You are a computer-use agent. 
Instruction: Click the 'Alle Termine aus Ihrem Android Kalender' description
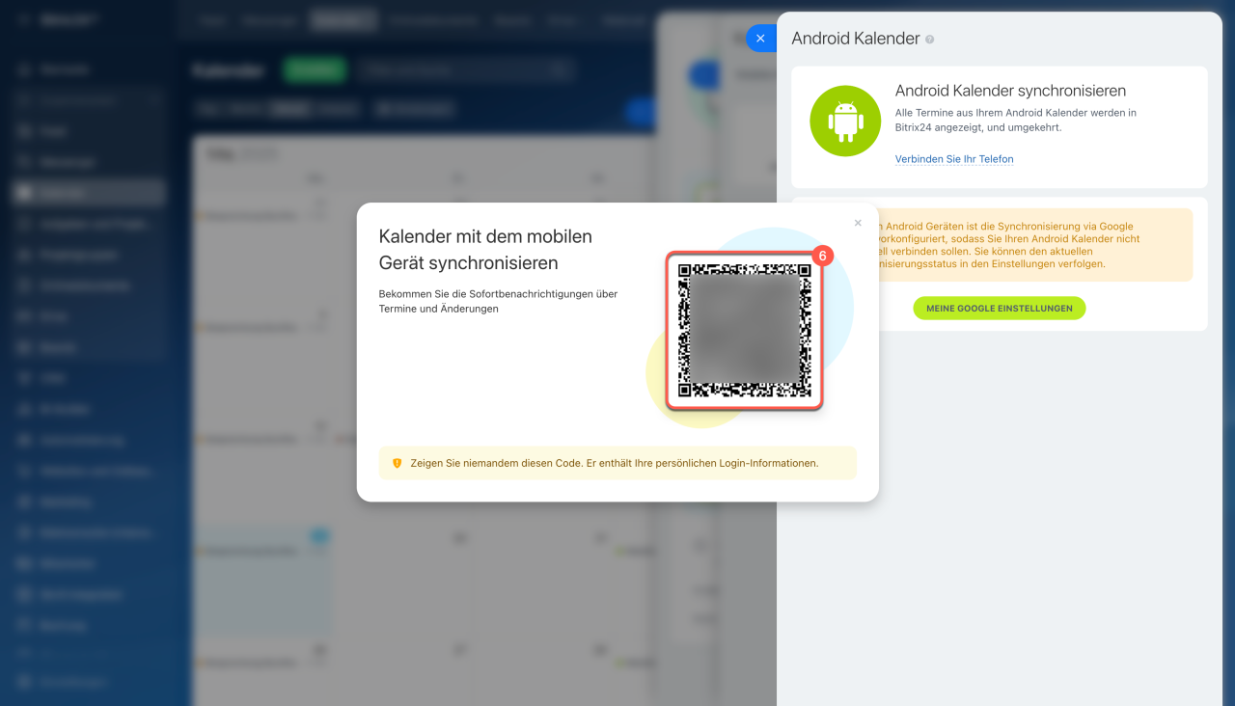pos(1015,120)
